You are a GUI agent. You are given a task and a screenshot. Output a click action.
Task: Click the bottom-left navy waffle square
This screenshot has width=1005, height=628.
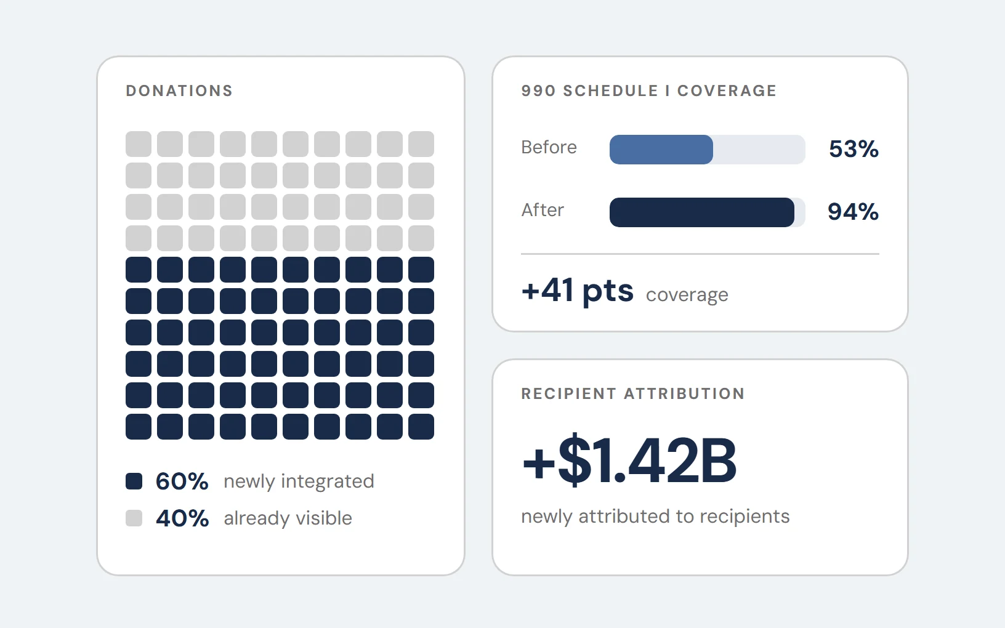coord(139,427)
